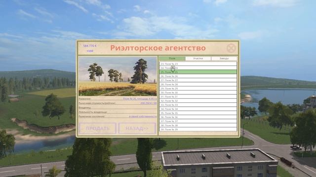
Task: Click the 'в своей собственности' status value
Action: pyautogui.click(x=143, y=117)
